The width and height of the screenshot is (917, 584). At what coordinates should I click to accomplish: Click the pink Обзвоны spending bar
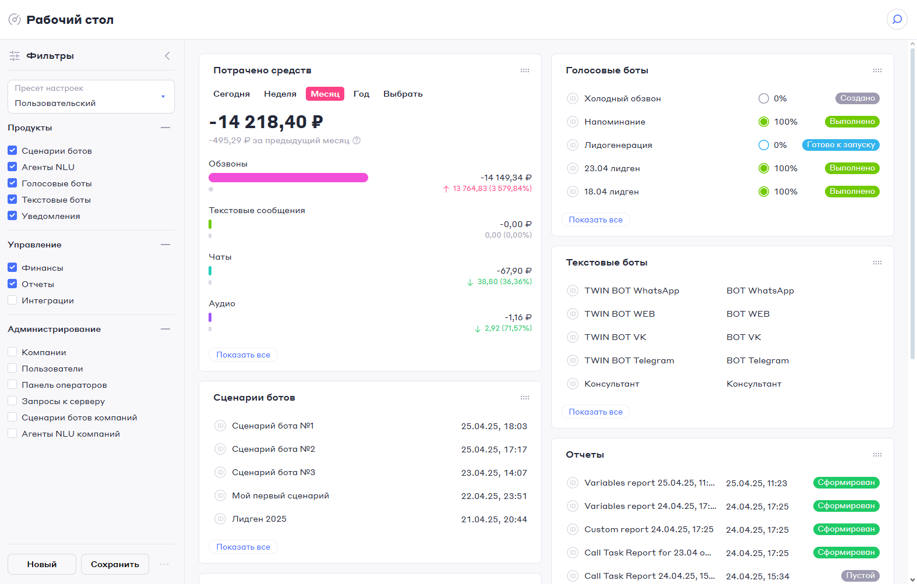[x=288, y=178]
